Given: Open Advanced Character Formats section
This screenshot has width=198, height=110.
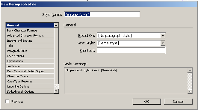Looking at the screenshot, I should click(x=30, y=35).
